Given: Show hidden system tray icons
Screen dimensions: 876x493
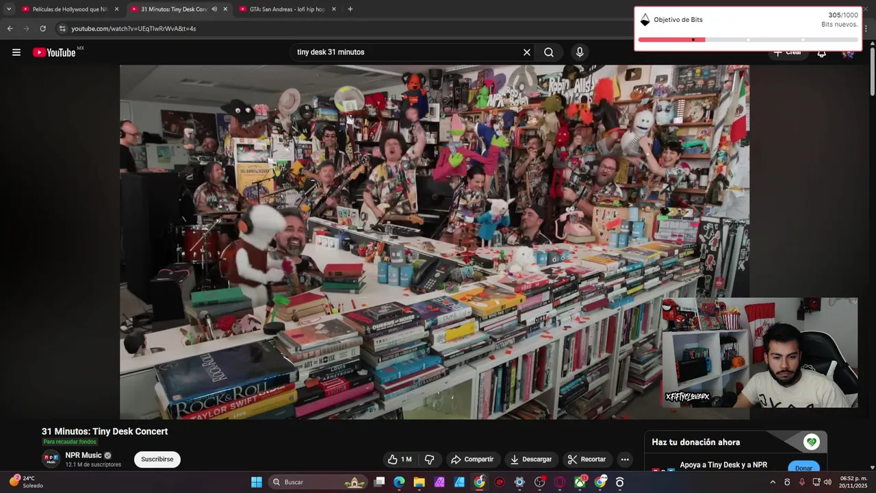Looking at the screenshot, I should click(773, 482).
